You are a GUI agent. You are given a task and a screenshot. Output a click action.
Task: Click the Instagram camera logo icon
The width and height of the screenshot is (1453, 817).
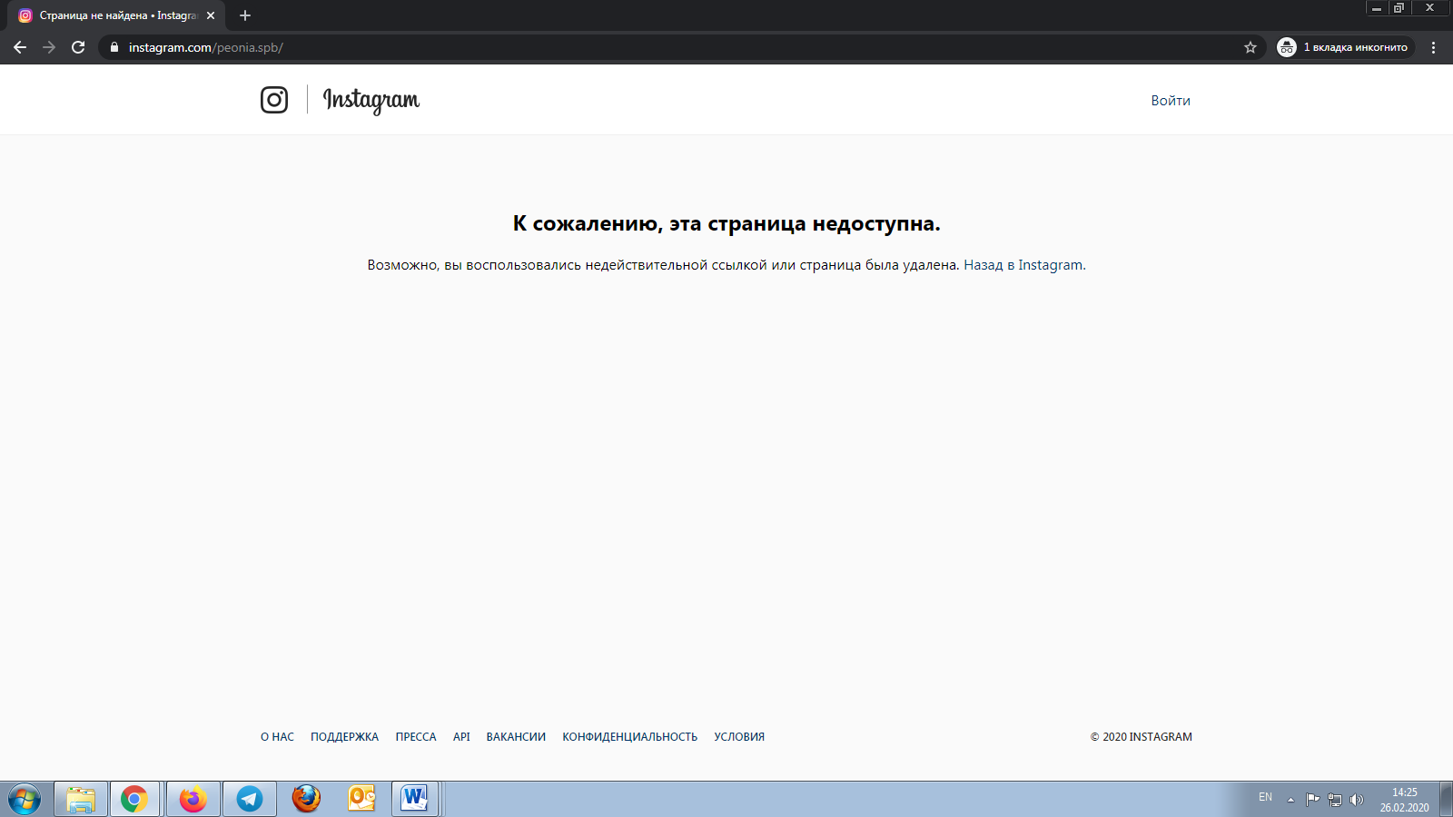point(274,100)
